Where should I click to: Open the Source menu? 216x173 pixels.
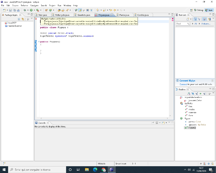tap(15, 6)
